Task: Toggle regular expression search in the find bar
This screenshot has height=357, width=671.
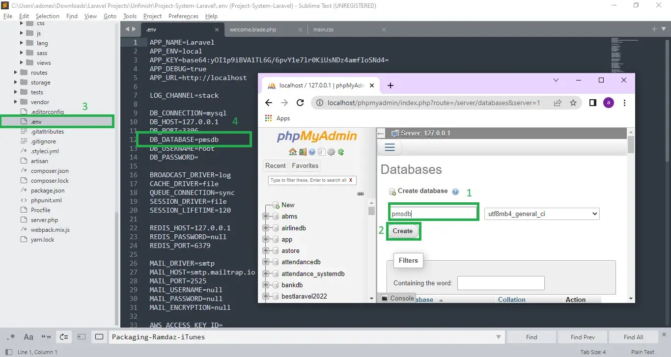Action: pos(12,337)
